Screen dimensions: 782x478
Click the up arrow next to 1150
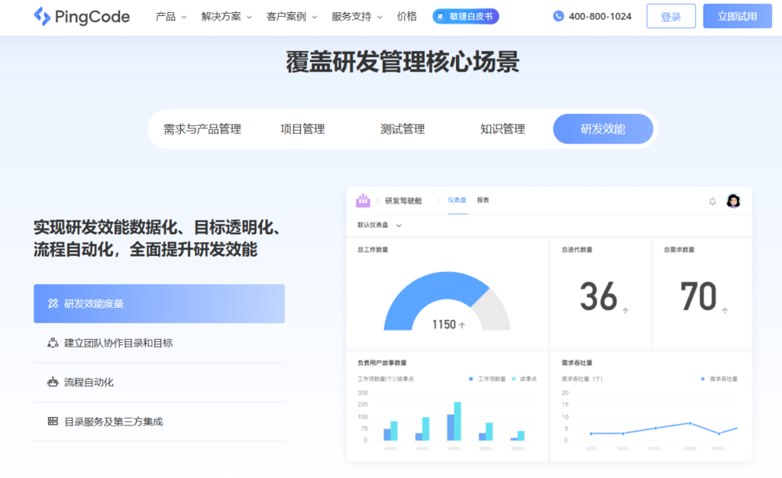(462, 325)
